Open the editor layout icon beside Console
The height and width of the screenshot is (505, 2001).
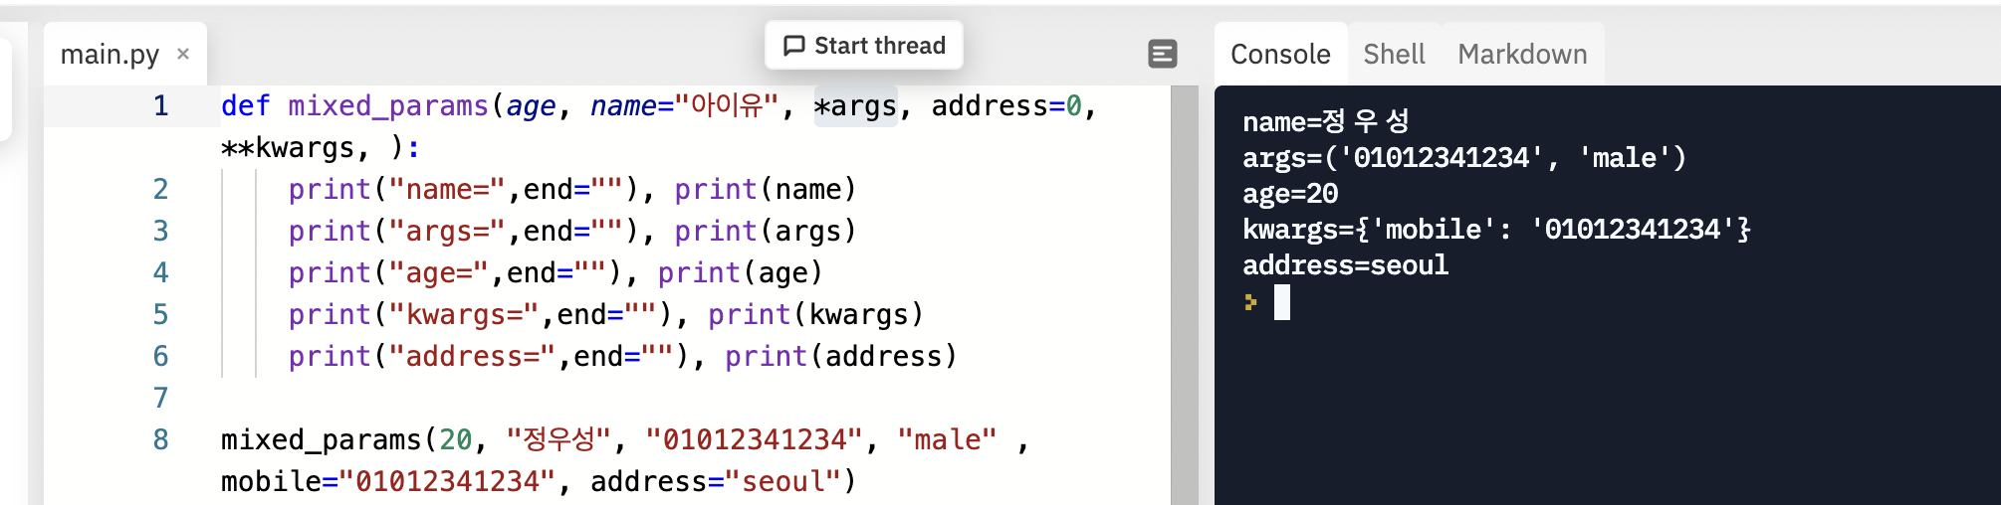click(1163, 54)
